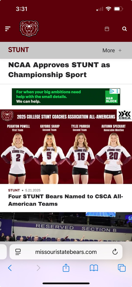Go back to previous page
Screen dimensions: 132x287
10,268
